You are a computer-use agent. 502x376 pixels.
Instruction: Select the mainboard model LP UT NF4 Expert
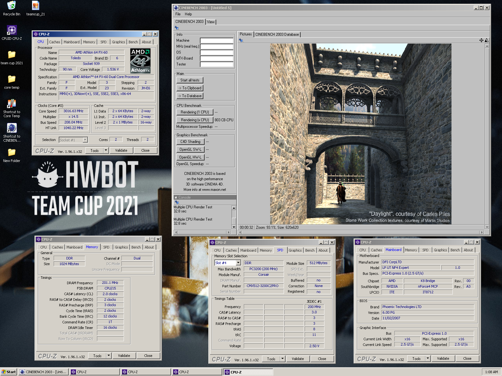pyautogui.click(x=411, y=268)
